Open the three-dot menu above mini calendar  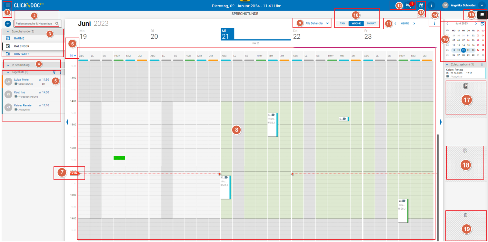point(434,24)
